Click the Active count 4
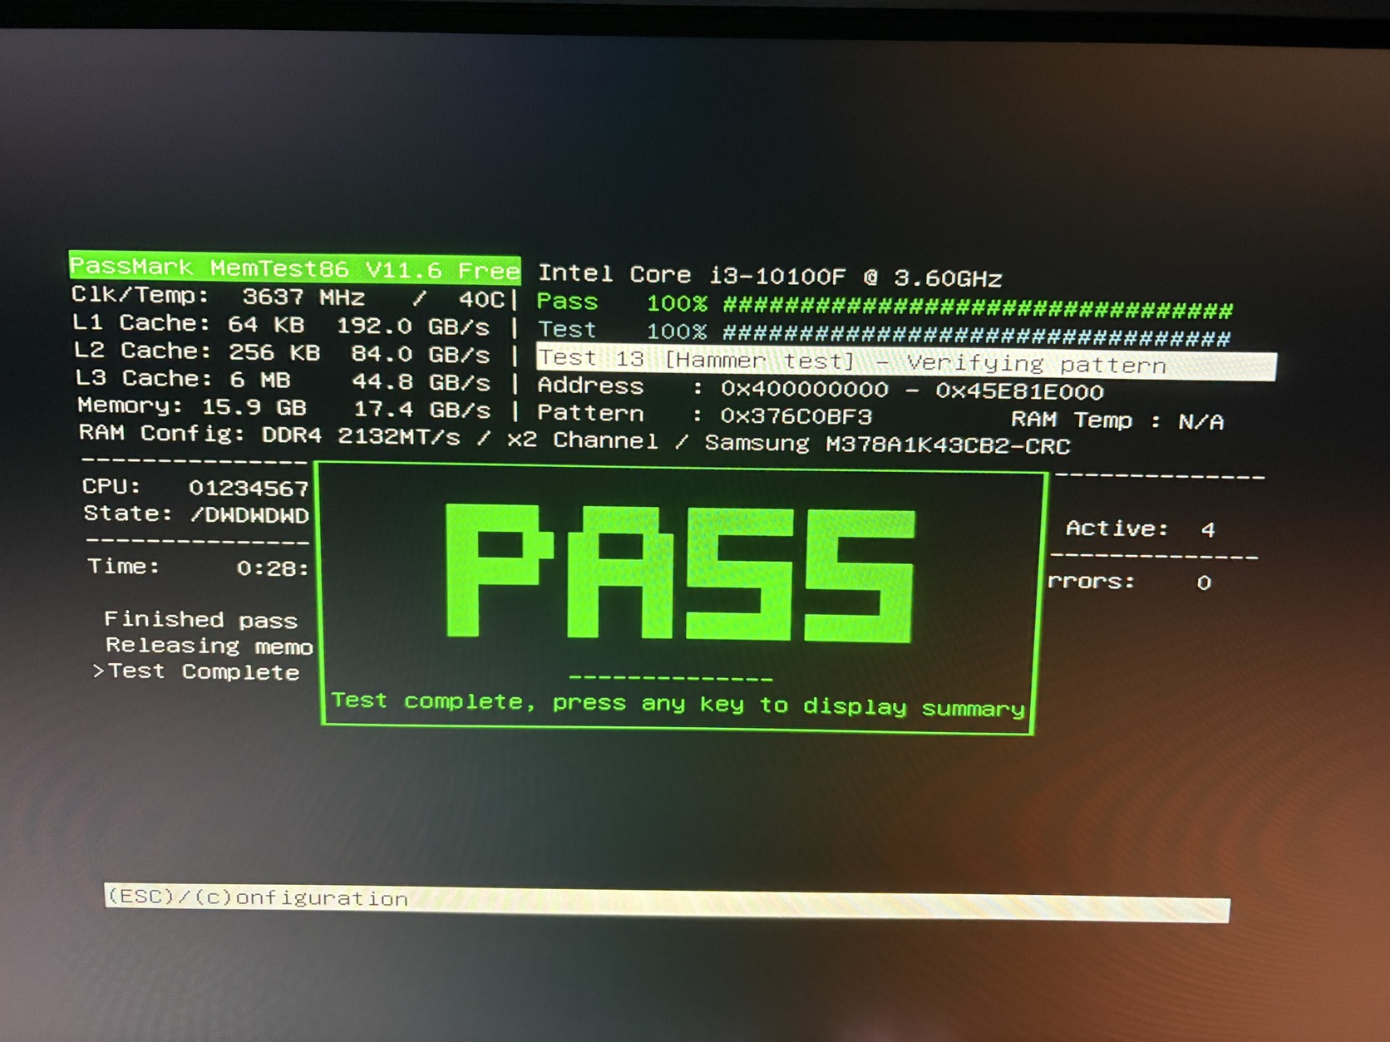The height and width of the screenshot is (1042, 1390). point(1207,529)
